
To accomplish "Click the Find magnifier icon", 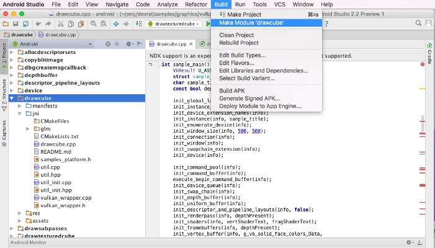I will pyautogui.click(x=94, y=24).
